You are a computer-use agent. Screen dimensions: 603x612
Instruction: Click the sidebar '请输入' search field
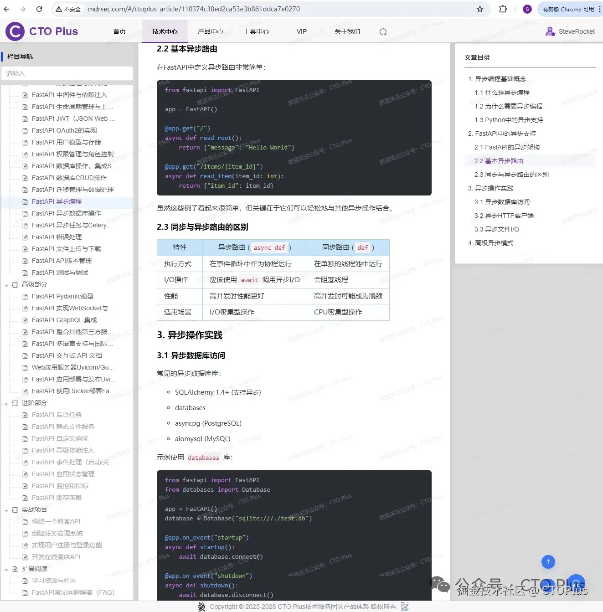coord(67,73)
